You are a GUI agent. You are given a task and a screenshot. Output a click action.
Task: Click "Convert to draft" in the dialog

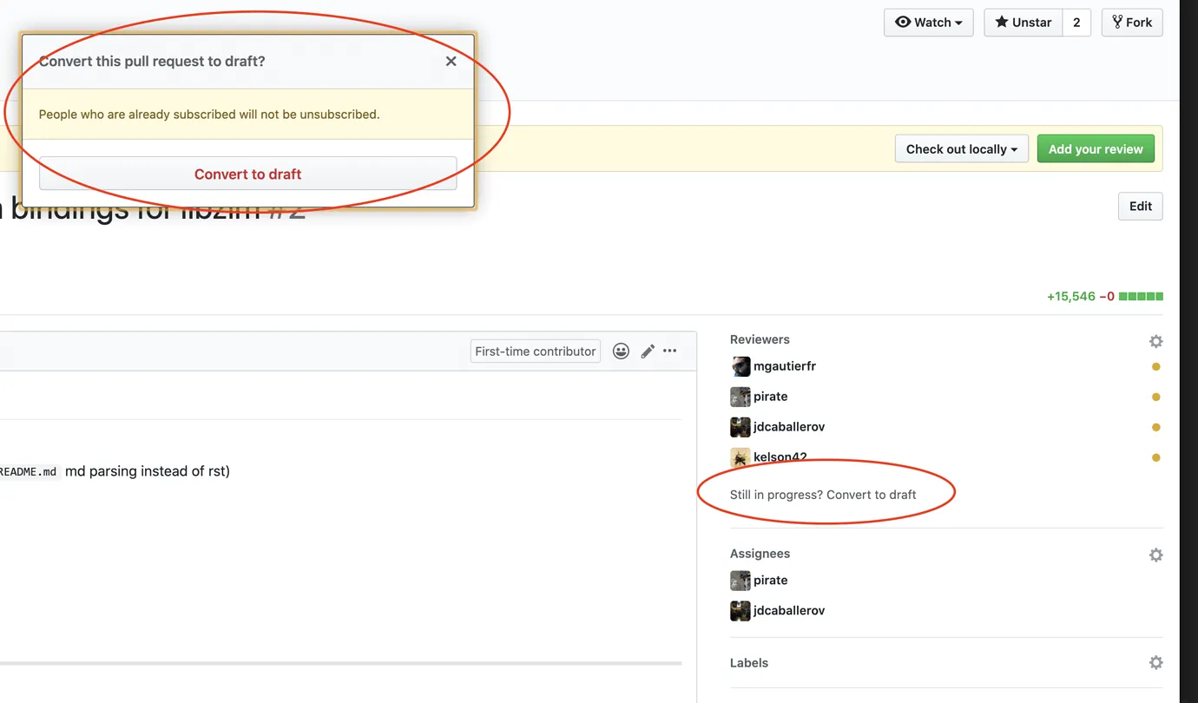[x=247, y=174]
